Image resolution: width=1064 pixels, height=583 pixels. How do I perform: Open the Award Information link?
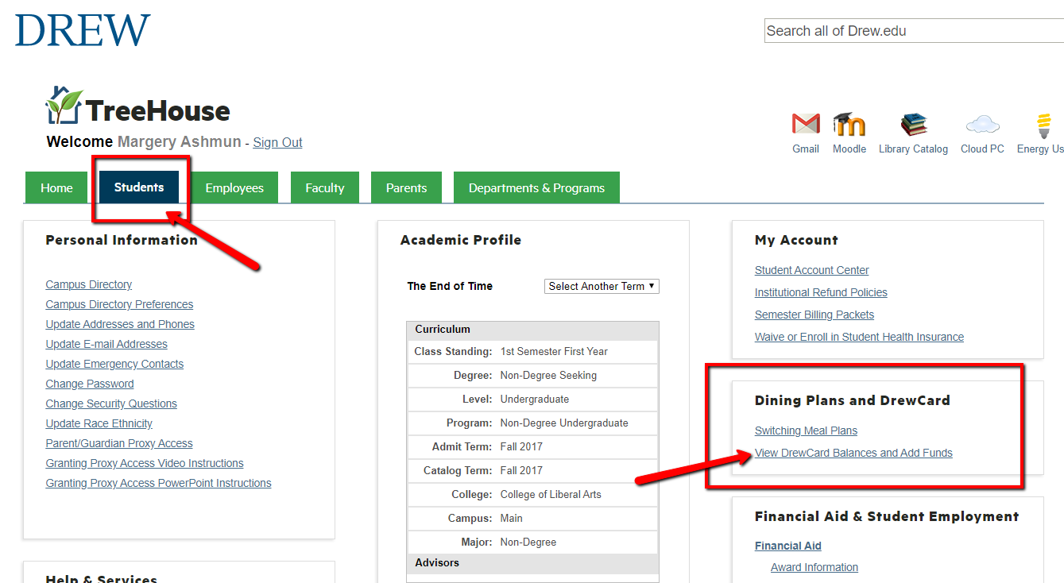click(814, 567)
